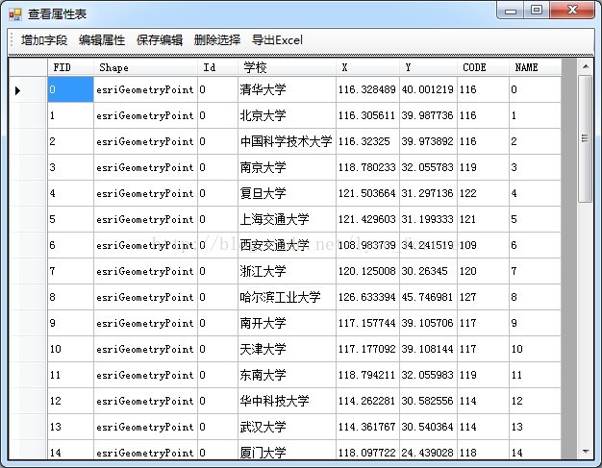Select the 西安交通大学 cell

click(x=287, y=245)
